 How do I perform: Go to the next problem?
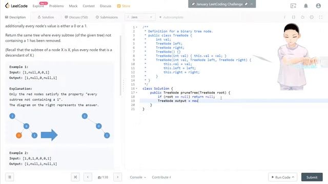pos(117,177)
